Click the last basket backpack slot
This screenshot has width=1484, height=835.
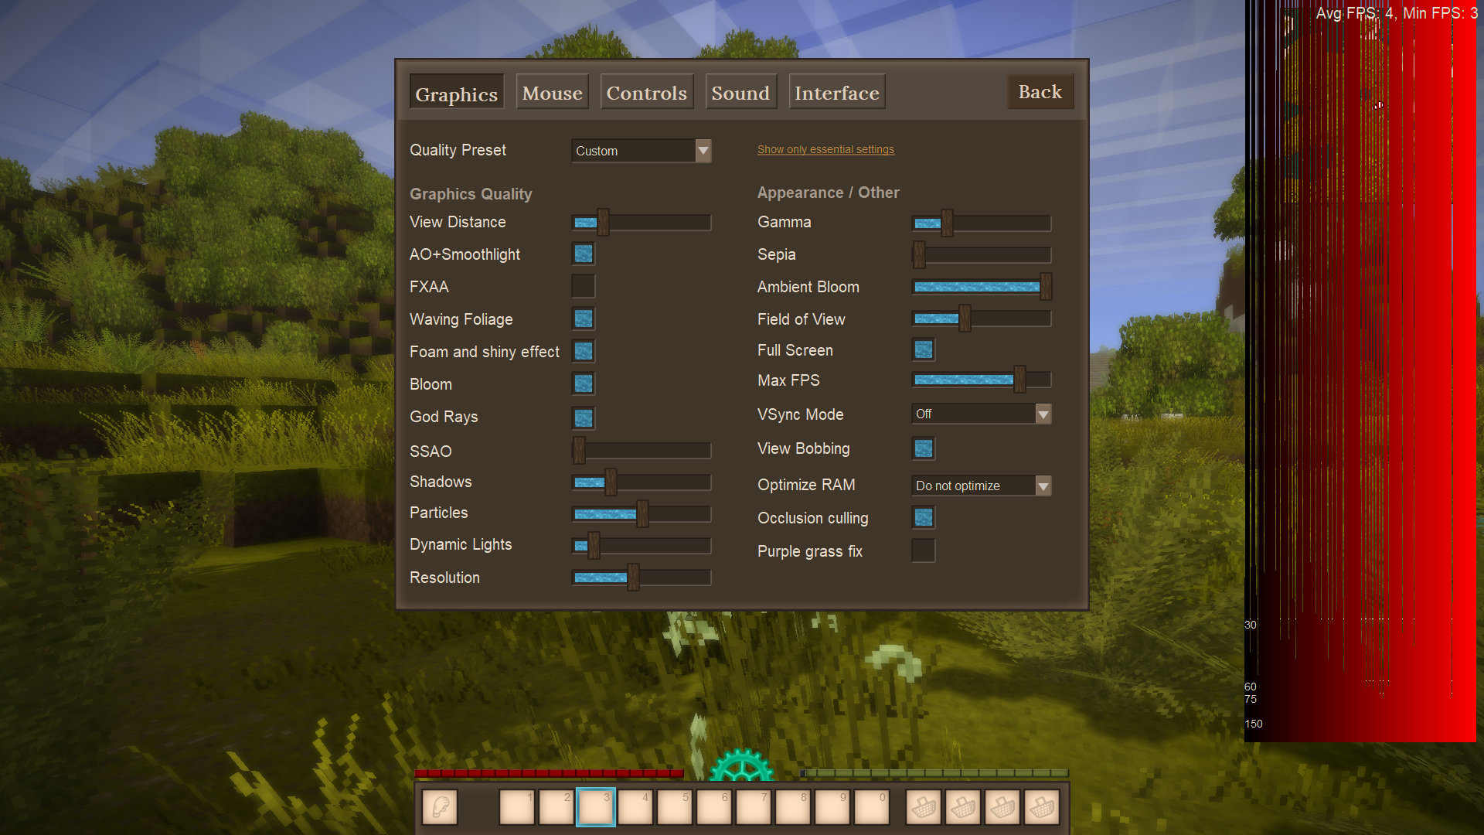1042,807
